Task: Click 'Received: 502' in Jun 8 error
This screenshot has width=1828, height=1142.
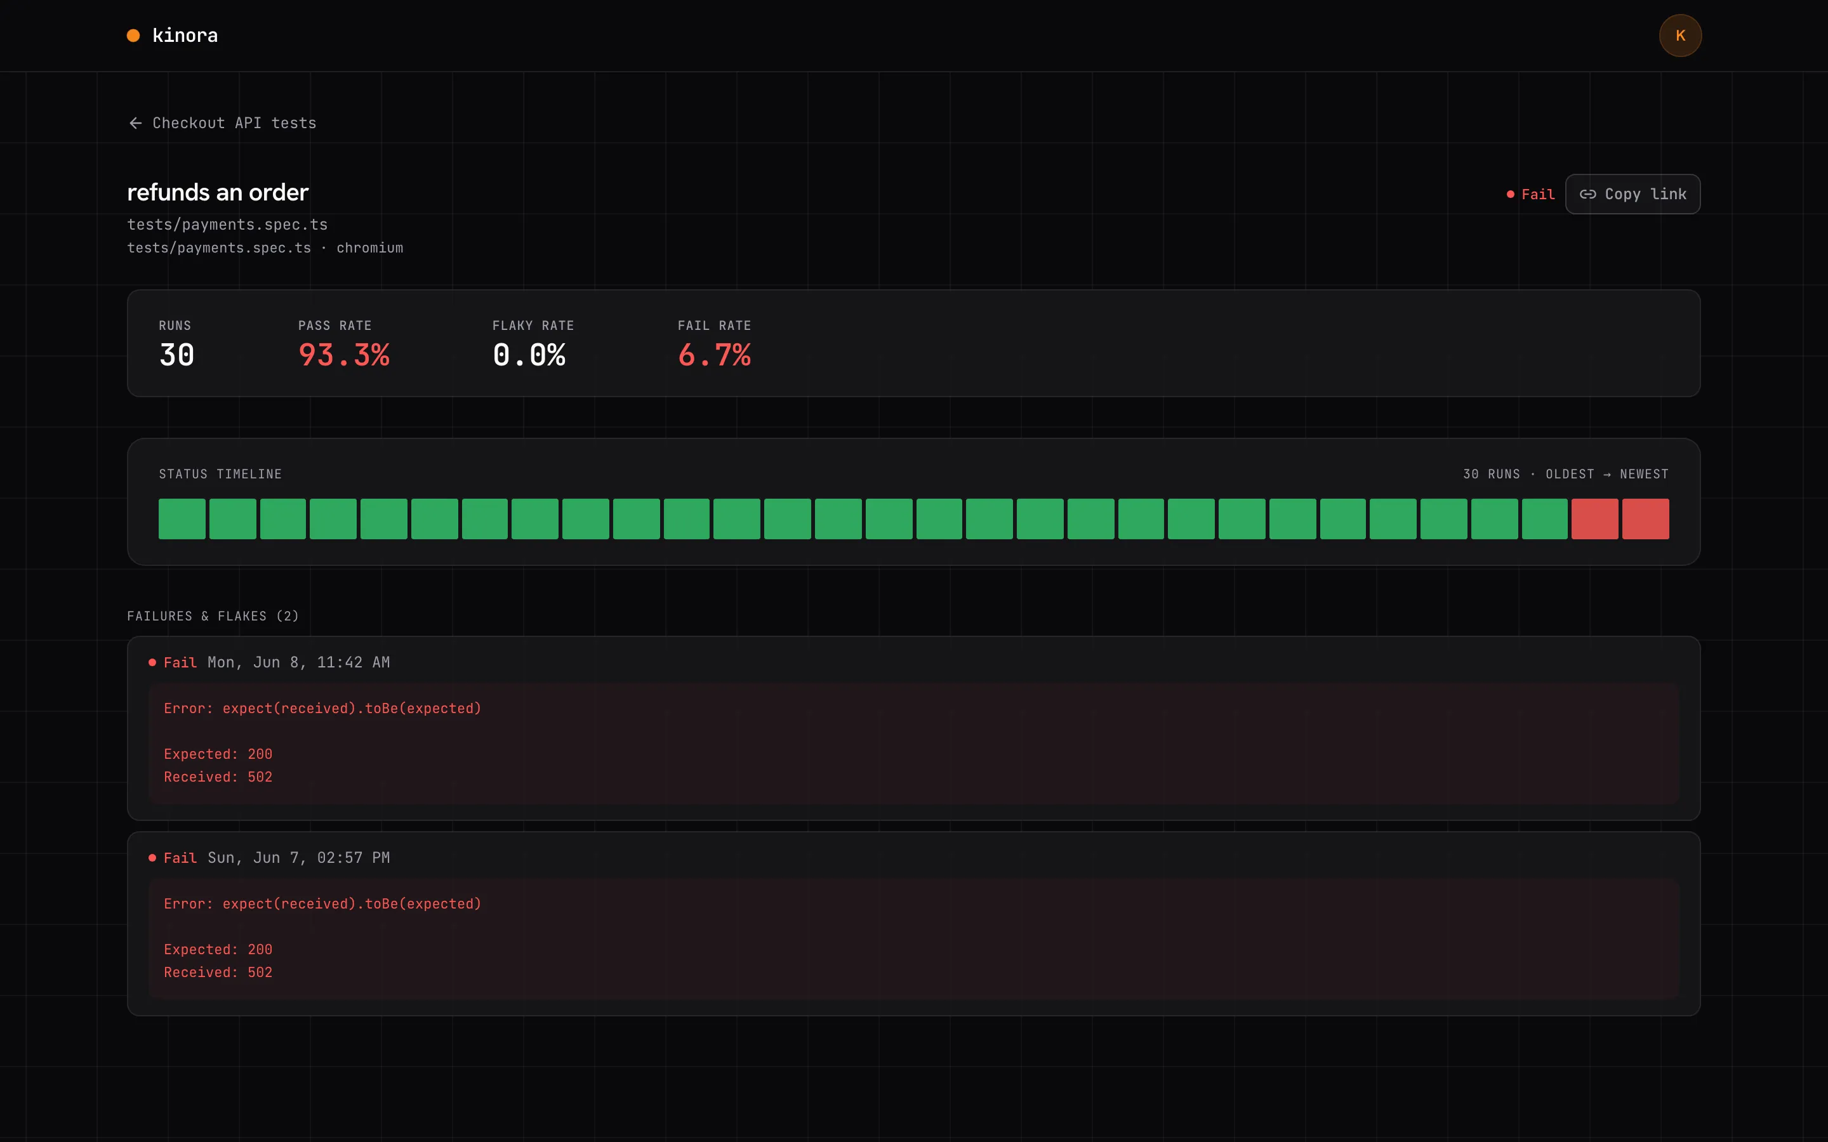Action: pos(218,777)
